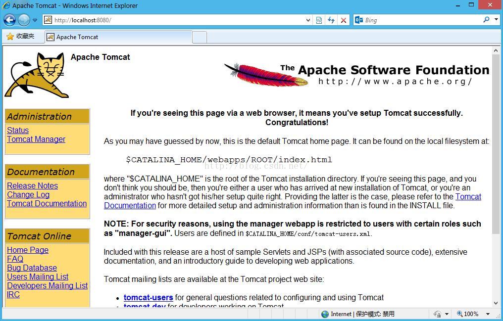
Task: Open a new blank tab
Action: (x=200, y=38)
